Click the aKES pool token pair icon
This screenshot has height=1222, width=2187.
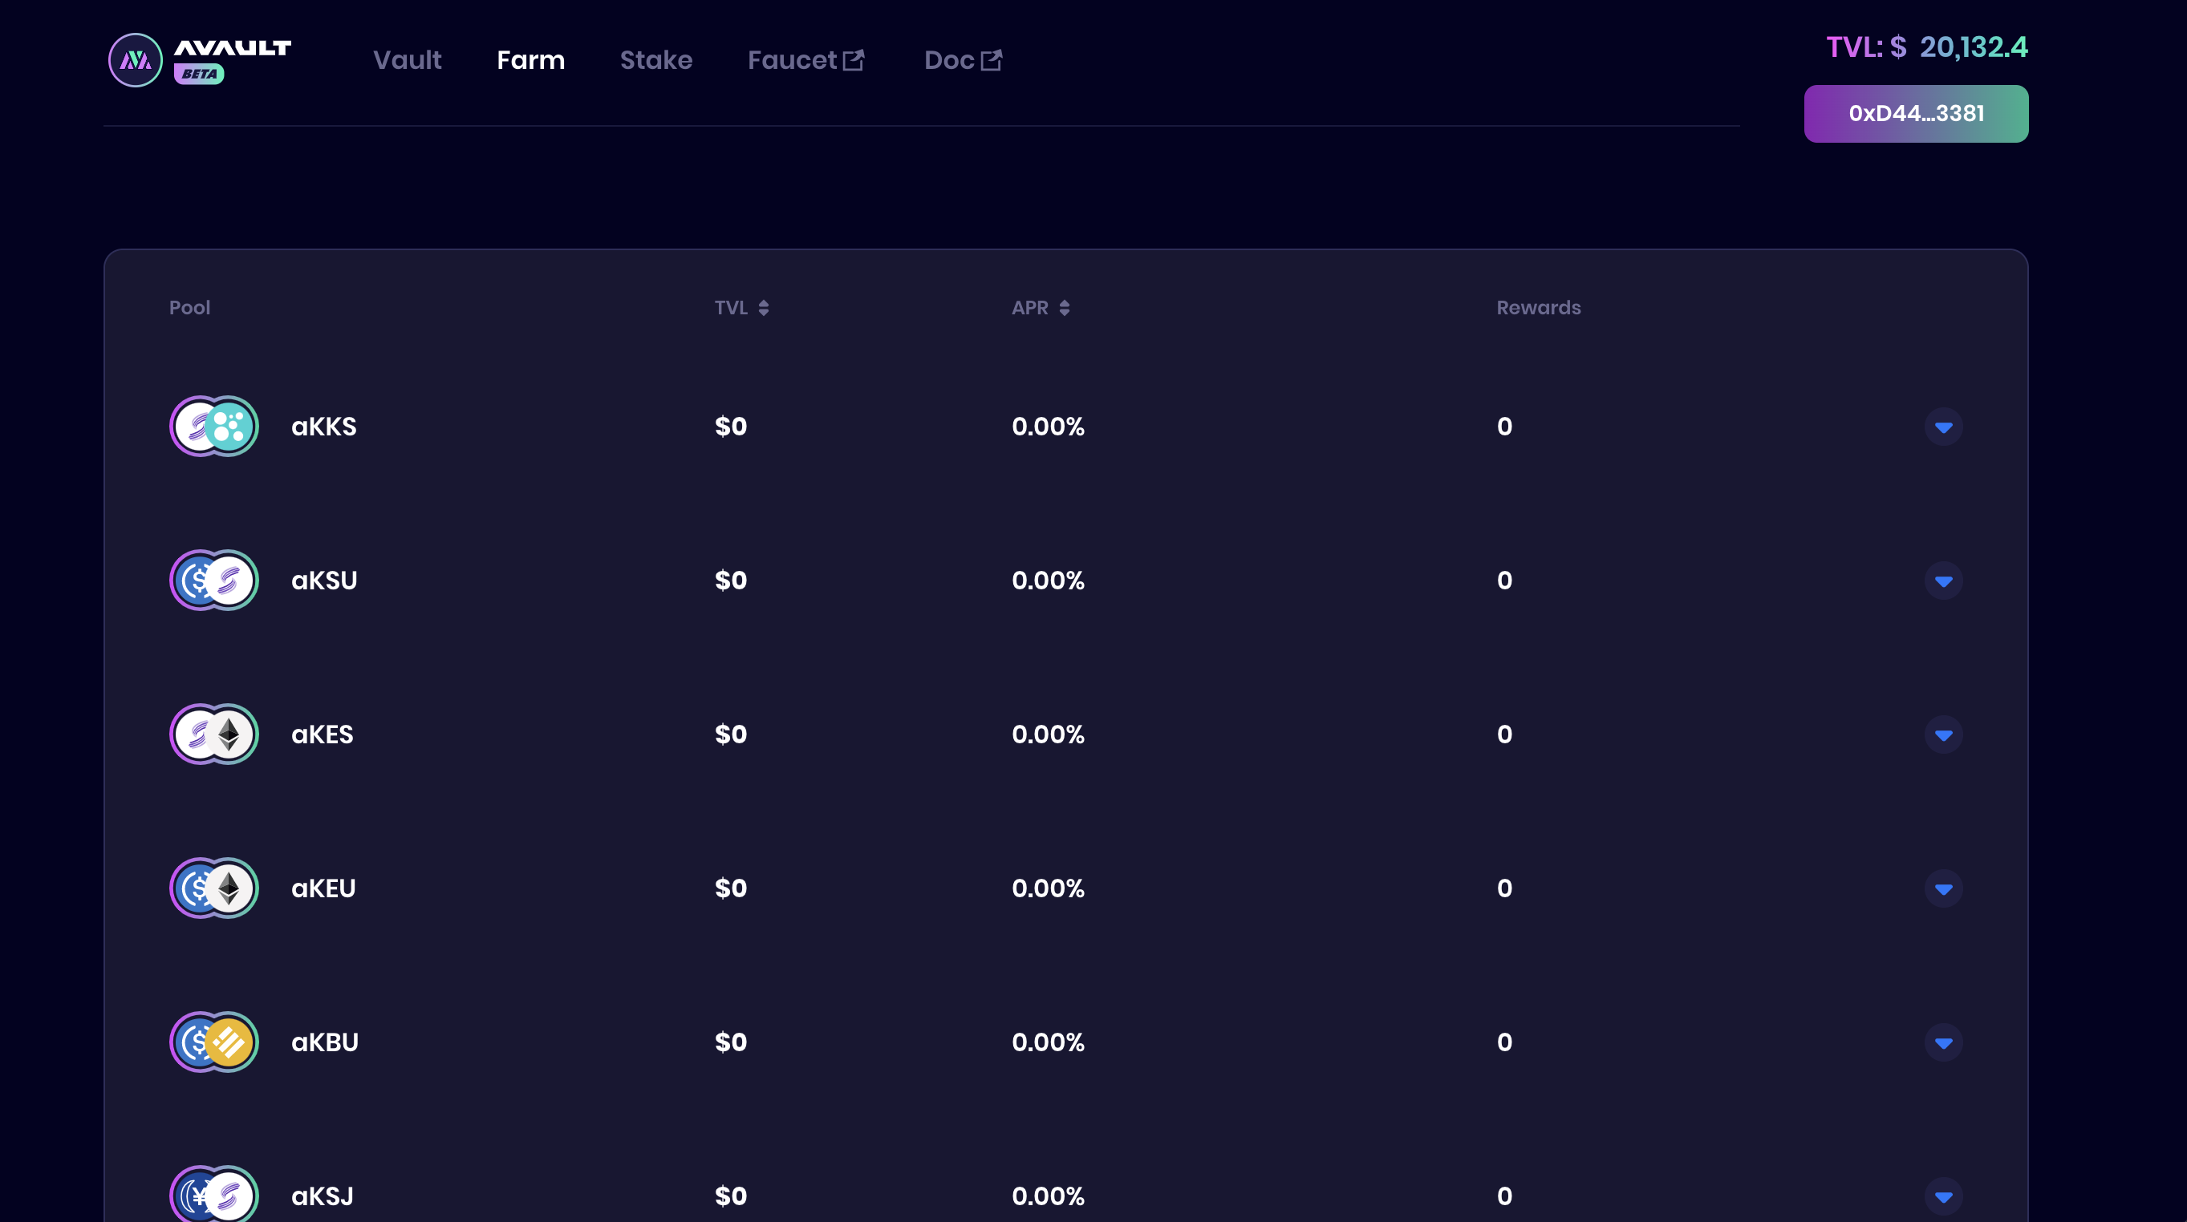coord(214,734)
